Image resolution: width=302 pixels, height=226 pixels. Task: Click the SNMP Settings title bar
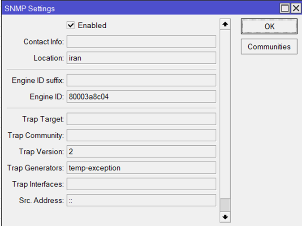[134, 8]
